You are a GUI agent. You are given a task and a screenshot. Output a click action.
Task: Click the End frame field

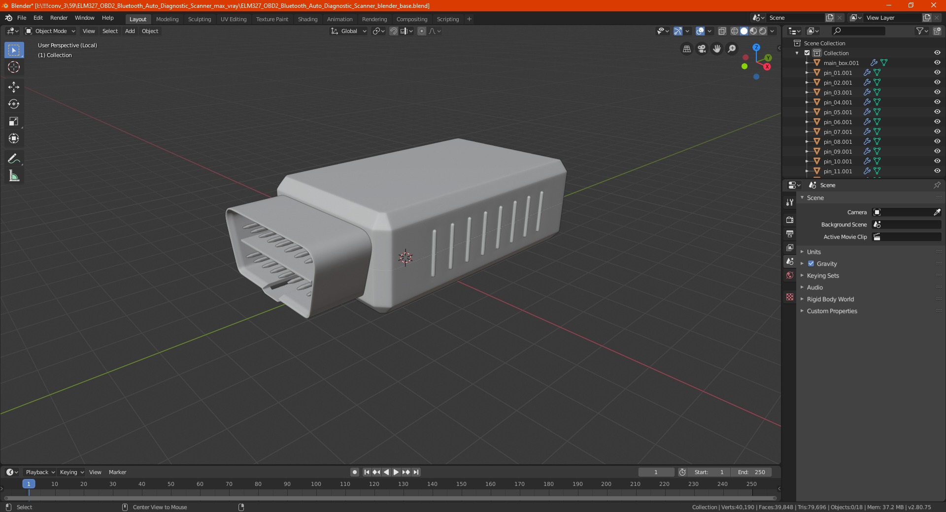751,472
